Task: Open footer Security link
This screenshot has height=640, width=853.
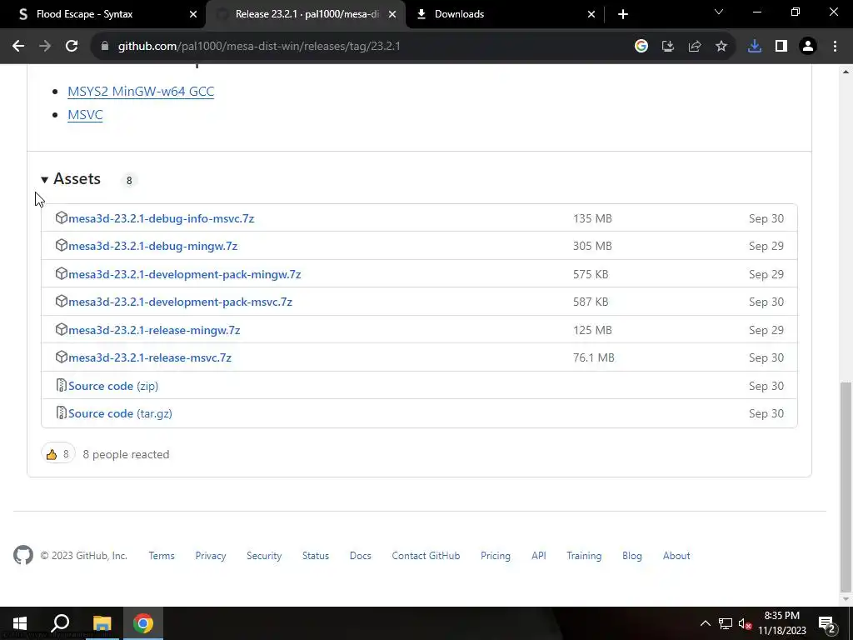Action: 264,556
